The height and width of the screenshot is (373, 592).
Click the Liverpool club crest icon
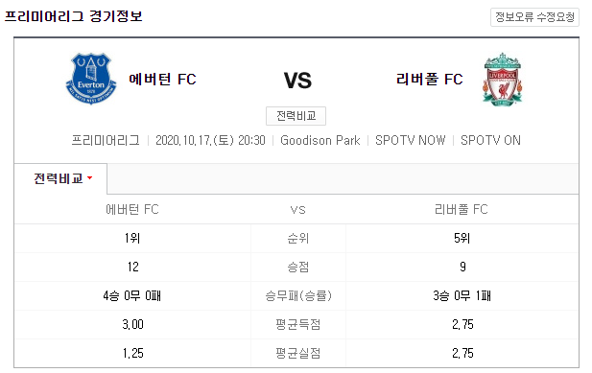[503, 80]
